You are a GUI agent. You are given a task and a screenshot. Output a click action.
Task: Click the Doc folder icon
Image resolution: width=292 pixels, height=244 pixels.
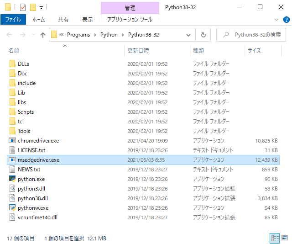tap(12, 73)
